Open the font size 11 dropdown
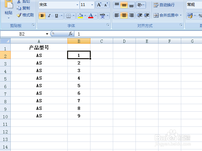 [x=92, y=5]
